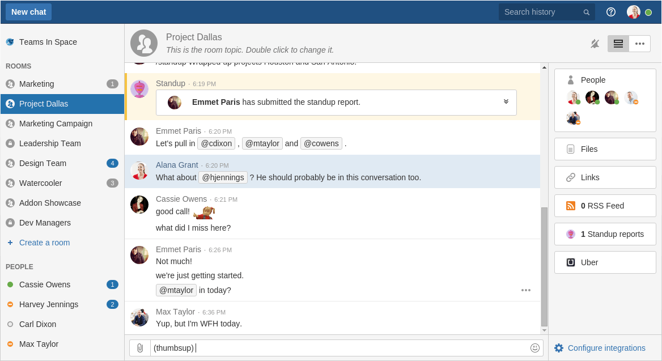Click the Files document icon
Image resolution: width=662 pixels, height=361 pixels.
(x=571, y=149)
